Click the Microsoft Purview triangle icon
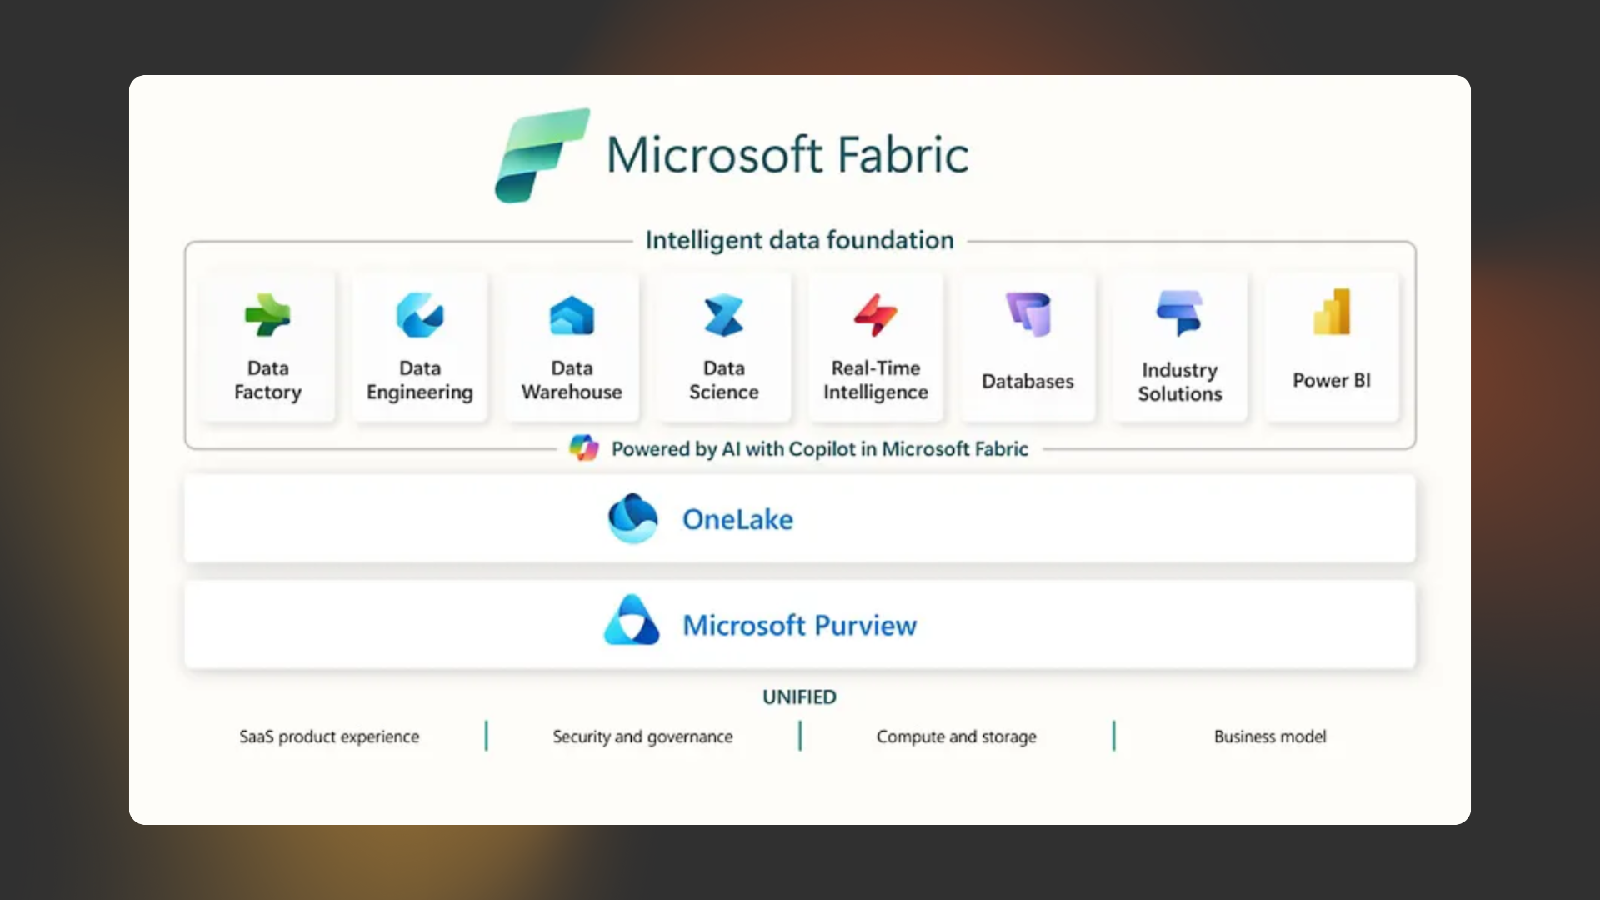The image size is (1600, 900). click(632, 621)
